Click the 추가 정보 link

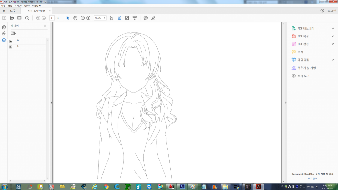(312, 178)
